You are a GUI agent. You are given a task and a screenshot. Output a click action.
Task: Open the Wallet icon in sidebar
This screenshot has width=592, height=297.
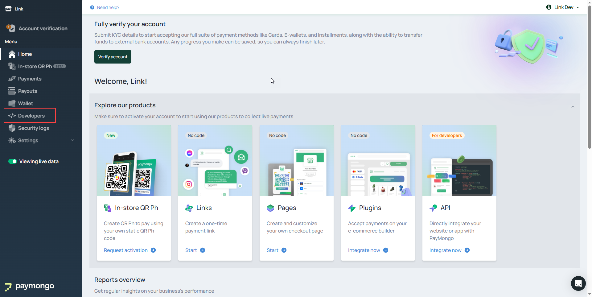[x=12, y=103]
